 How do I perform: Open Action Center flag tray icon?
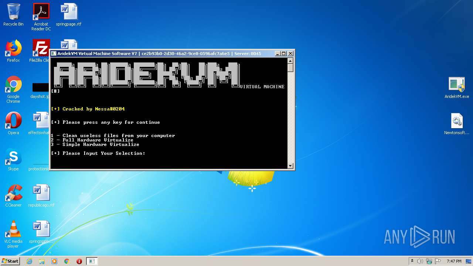[438, 261]
